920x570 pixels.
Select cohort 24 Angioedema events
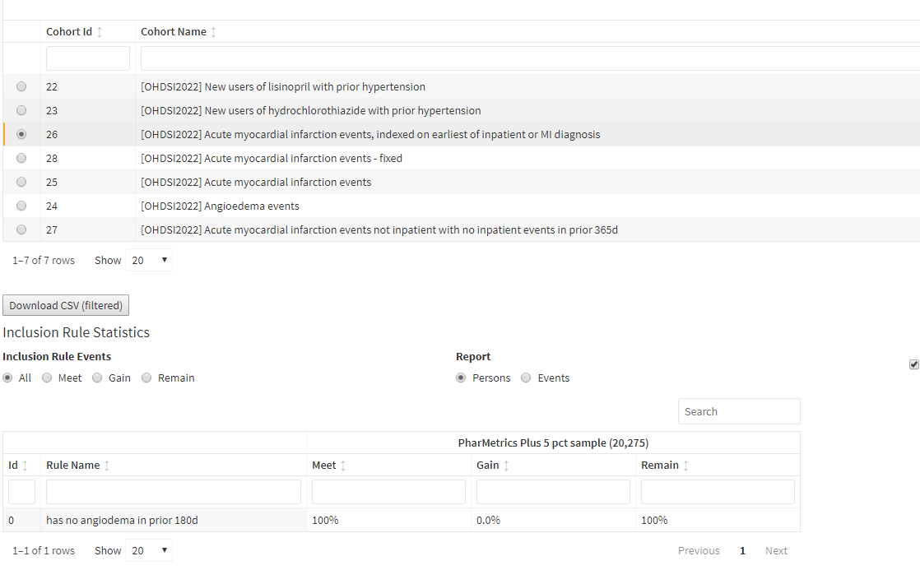(x=21, y=206)
